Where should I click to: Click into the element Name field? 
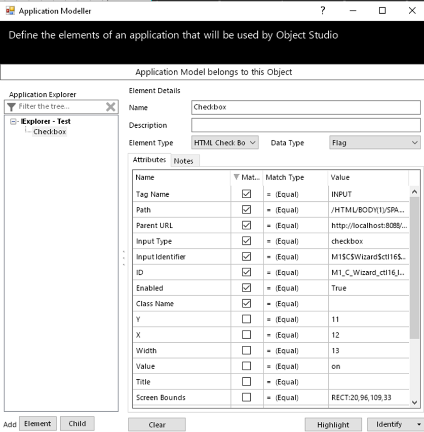tap(306, 107)
